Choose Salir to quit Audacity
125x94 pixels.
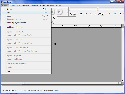[x=26, y=72]
